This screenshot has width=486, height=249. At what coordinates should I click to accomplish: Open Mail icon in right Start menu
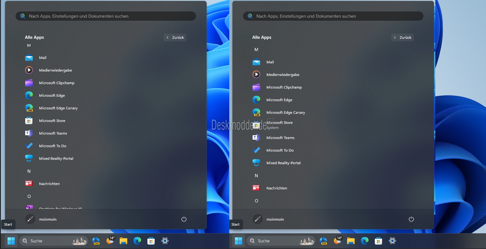tap(256, 62)
